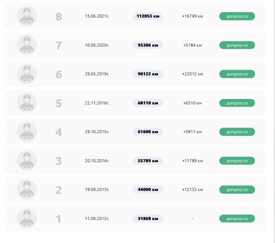Click mechanic avatar icon in row 5
The width and height of the screenshot is (275, 243).
27,103
